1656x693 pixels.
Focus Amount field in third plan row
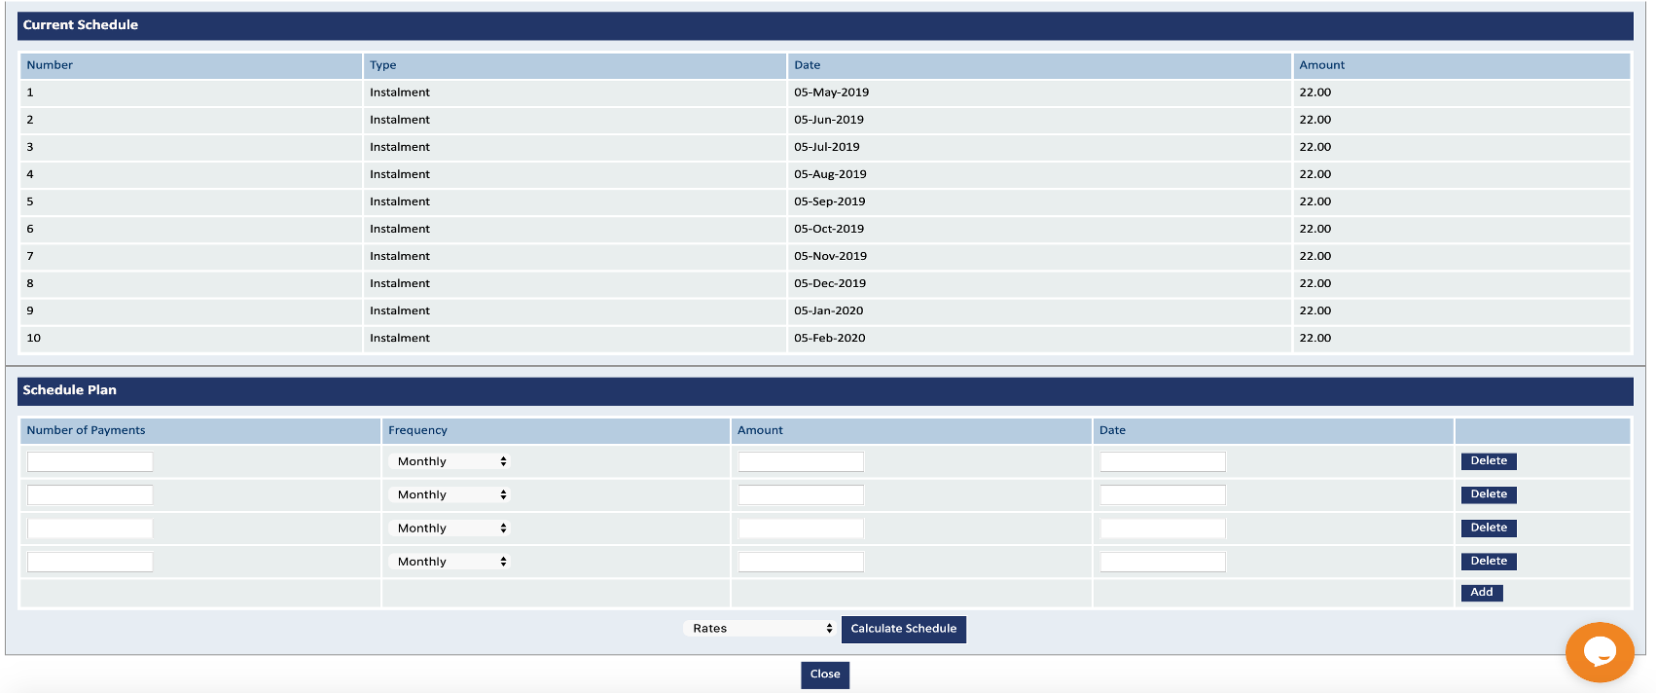(x=801, y=528)
